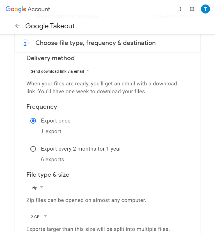Click the Google Account profile avatar

click(205, 9)
